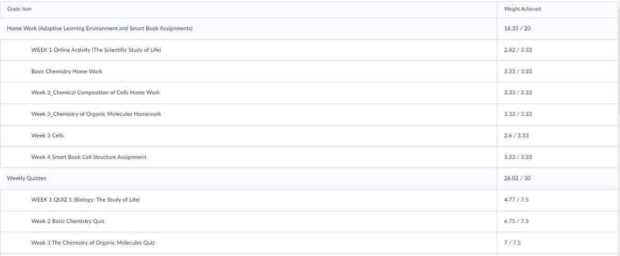Image resolution: width=620 pixels, height=256 pixels.
Task: Click the 7 / 7.5 weight value
Action: click(513, 243)
